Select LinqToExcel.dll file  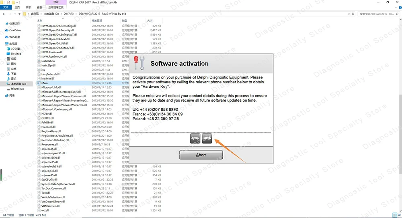click(x=50, y=74)
